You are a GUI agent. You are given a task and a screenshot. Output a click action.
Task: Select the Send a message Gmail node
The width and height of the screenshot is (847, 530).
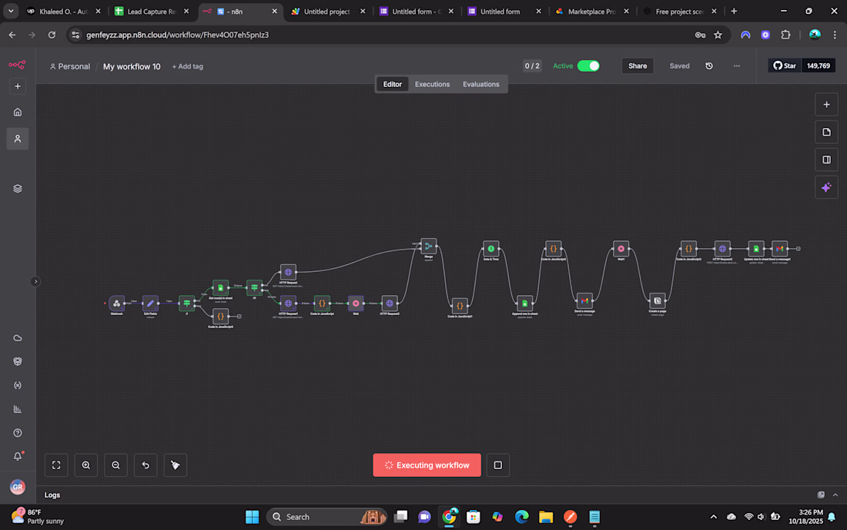(x=584, y=300)
